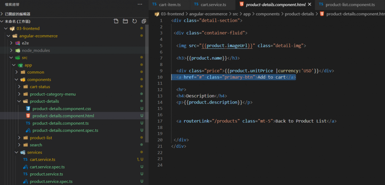Click the TS icon of product.service.ts

[x=25, y=174]
